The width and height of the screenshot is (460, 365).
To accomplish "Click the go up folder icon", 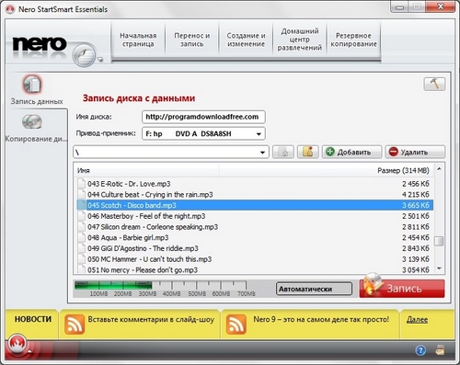I will tap(283, 152).
